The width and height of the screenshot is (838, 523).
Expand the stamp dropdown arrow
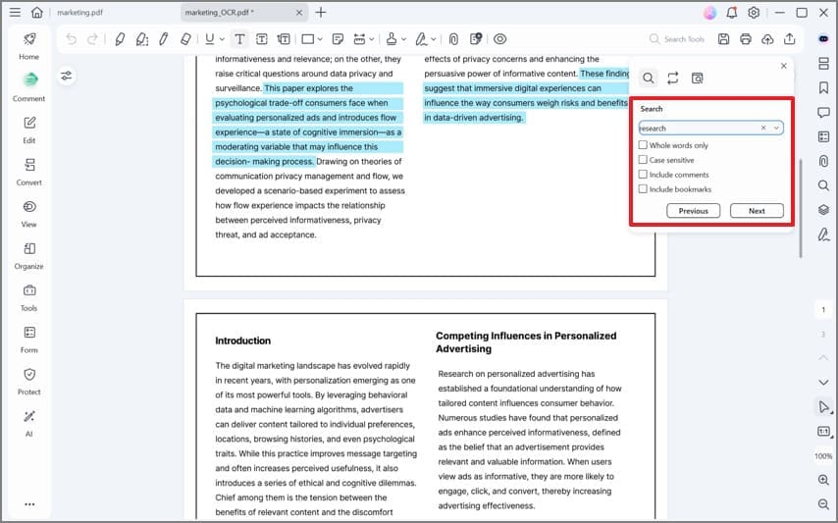[x=403, y=39]
